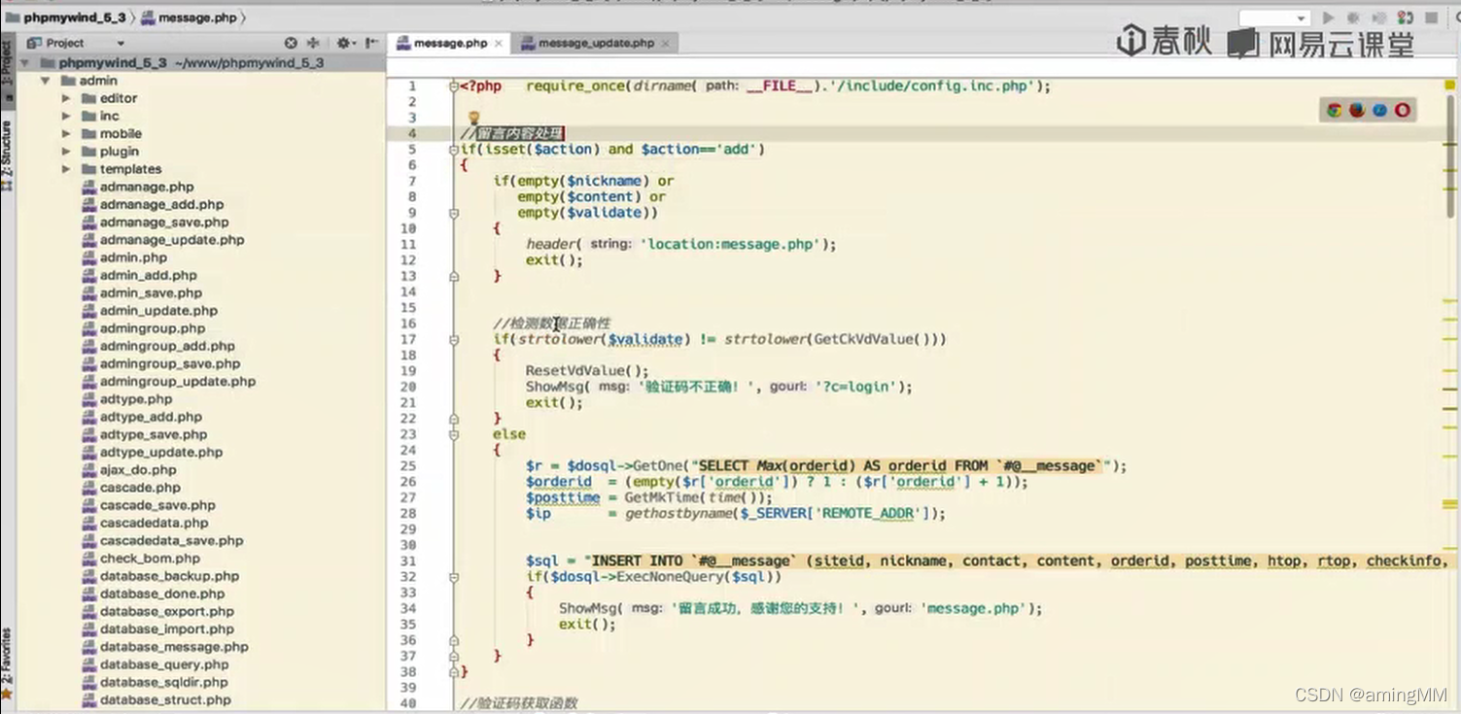Click the collapse-all icon in Project panel header
This screenshot has width=1461, height=714.
click(313, 43)
